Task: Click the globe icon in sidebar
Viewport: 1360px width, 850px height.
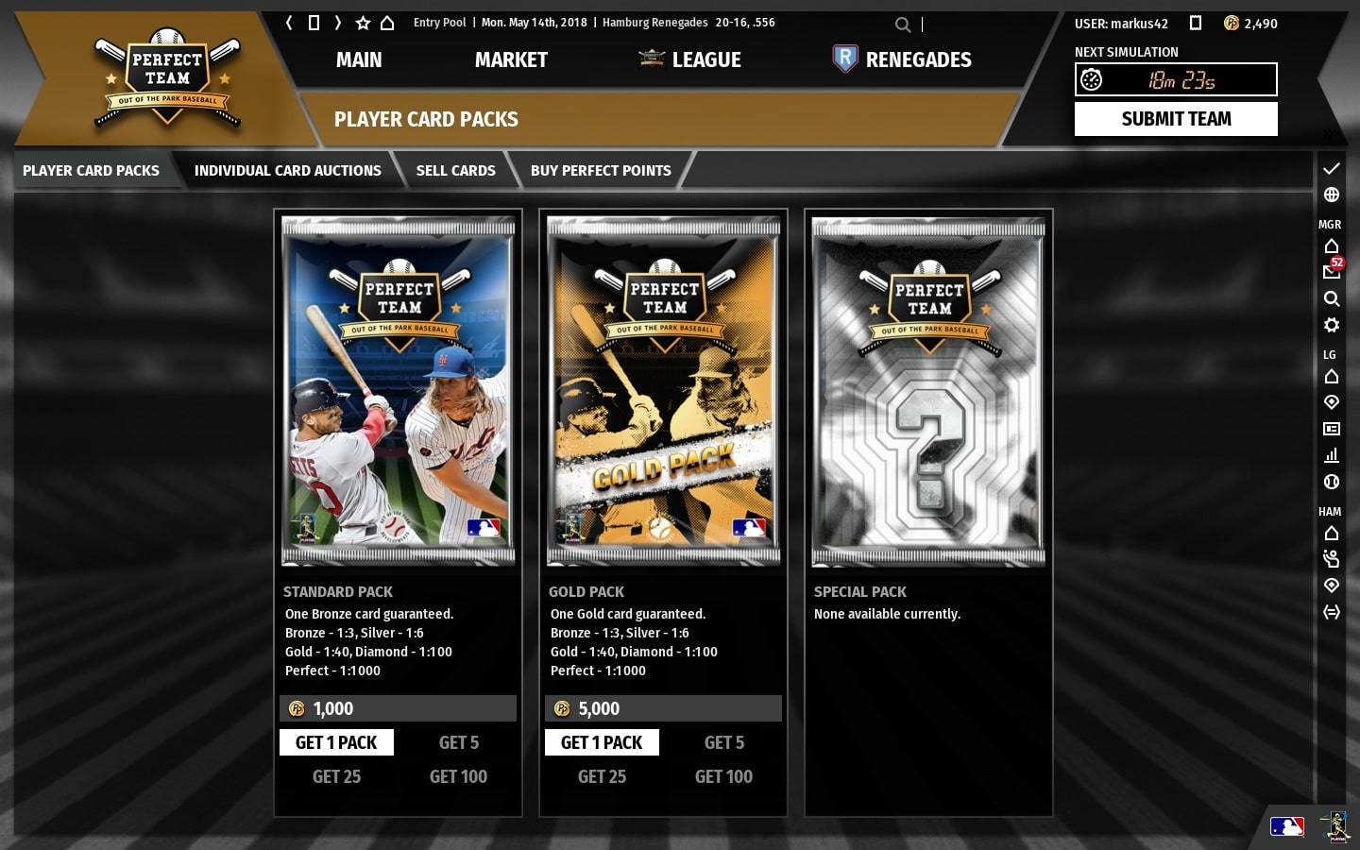Action: point(1332,195)
